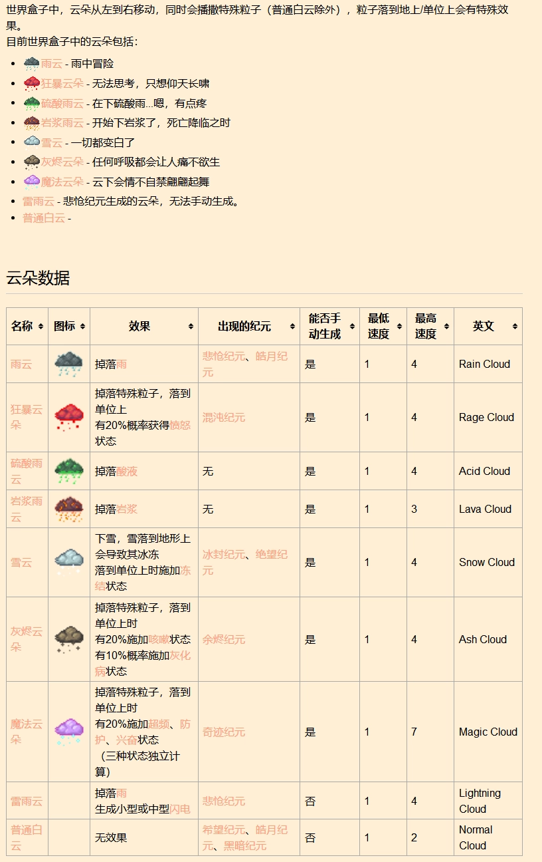Image resolution: width=542 pixels, height=862 pixels.
Task: Follow the 混沌纪元 era link
Action: pos(224,417)
